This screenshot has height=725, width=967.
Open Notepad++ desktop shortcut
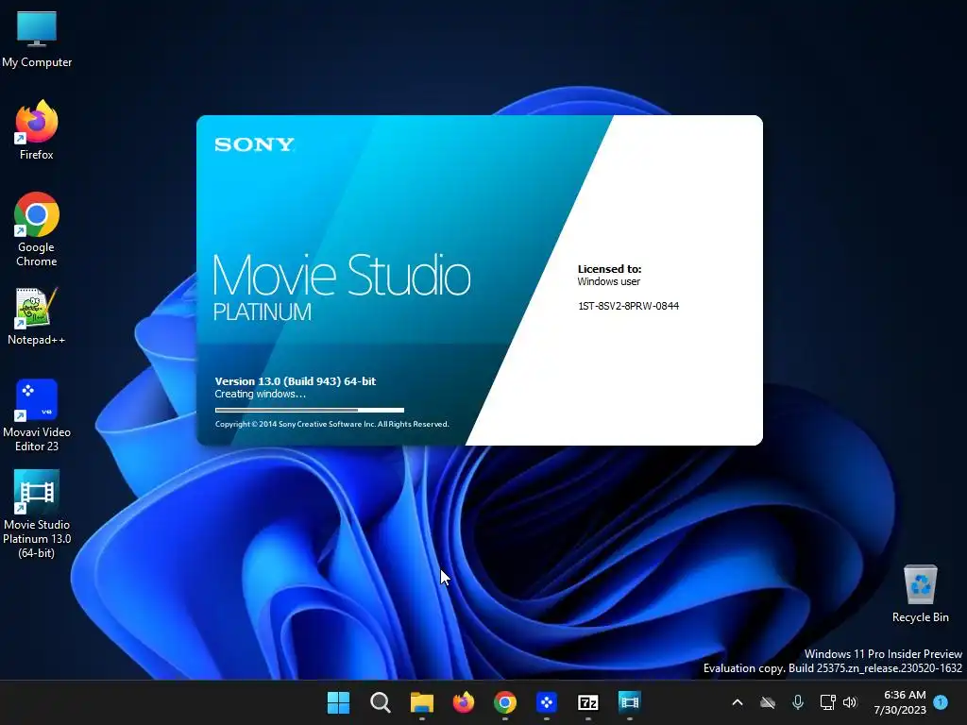[37, 315]
